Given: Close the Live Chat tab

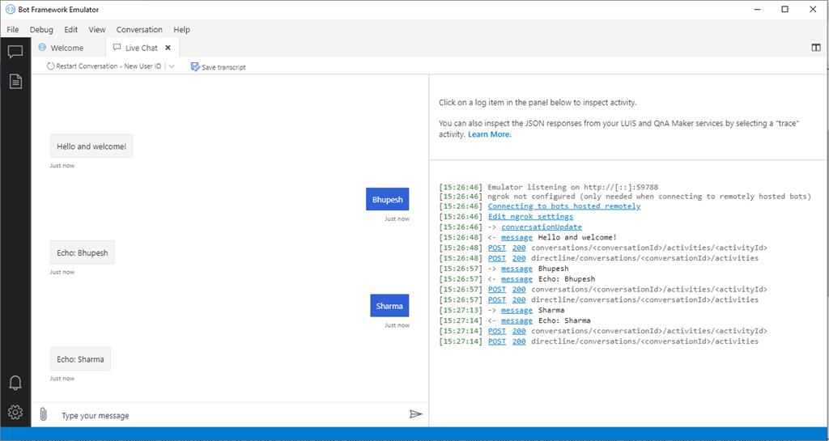Looking at the screenshot, I should click(168, 48).
